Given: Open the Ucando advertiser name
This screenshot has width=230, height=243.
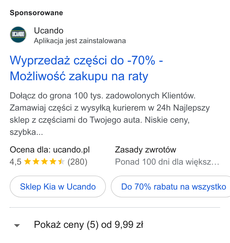Looking at the screenshot, I should point(49,31).
